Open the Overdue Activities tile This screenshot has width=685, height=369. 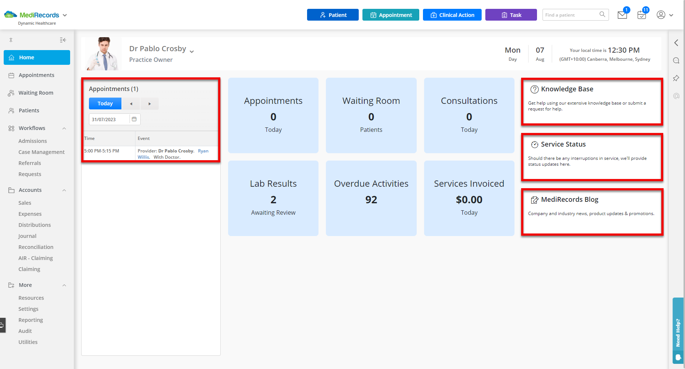[x=371, y=198]
